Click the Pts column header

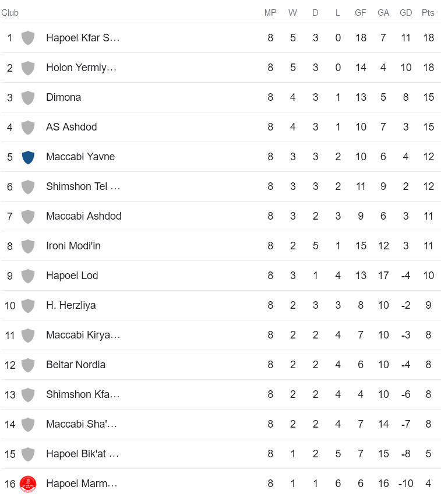[x=428, y=13]
